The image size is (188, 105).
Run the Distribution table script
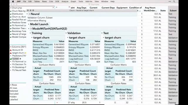pyautogui.click(x=11, y=14)
